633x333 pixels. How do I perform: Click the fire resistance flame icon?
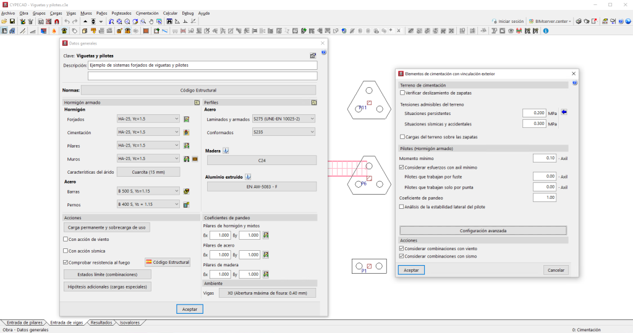pyautogui.click(x=54, y=31)
